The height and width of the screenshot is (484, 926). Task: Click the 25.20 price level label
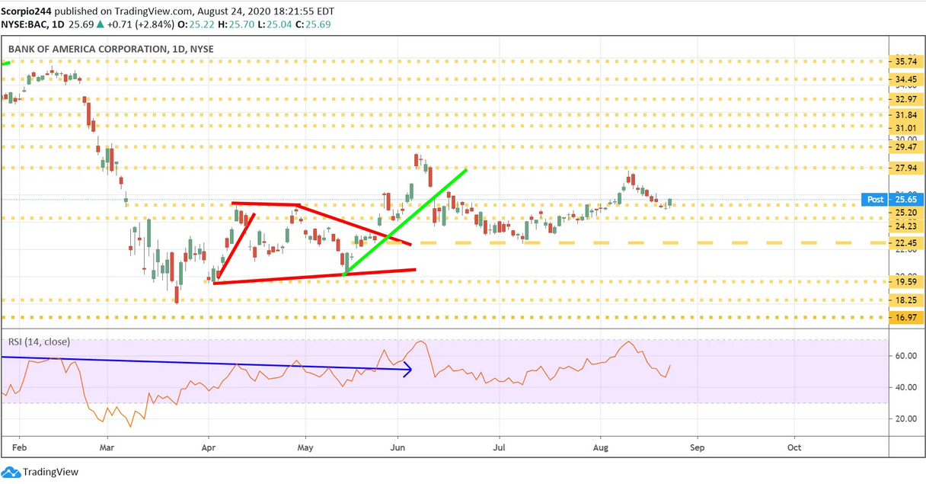tap(905, 213)
